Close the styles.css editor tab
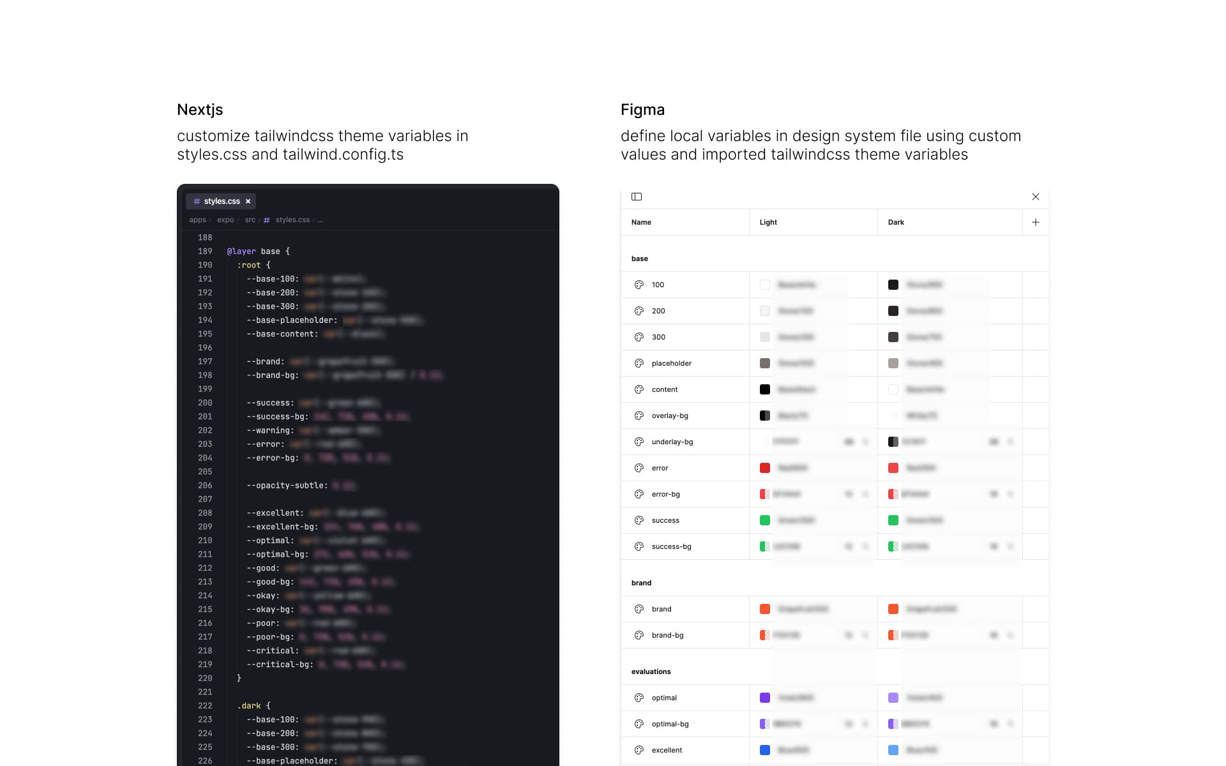Image resolution: width=1226 pixels, height=766 pixels. coord(248,201)
